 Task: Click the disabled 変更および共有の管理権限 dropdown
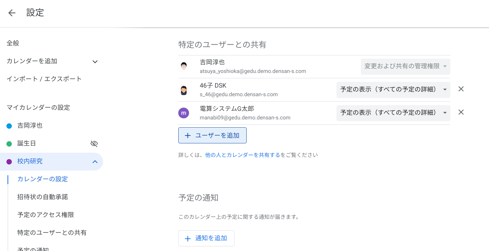pos(406,67)
